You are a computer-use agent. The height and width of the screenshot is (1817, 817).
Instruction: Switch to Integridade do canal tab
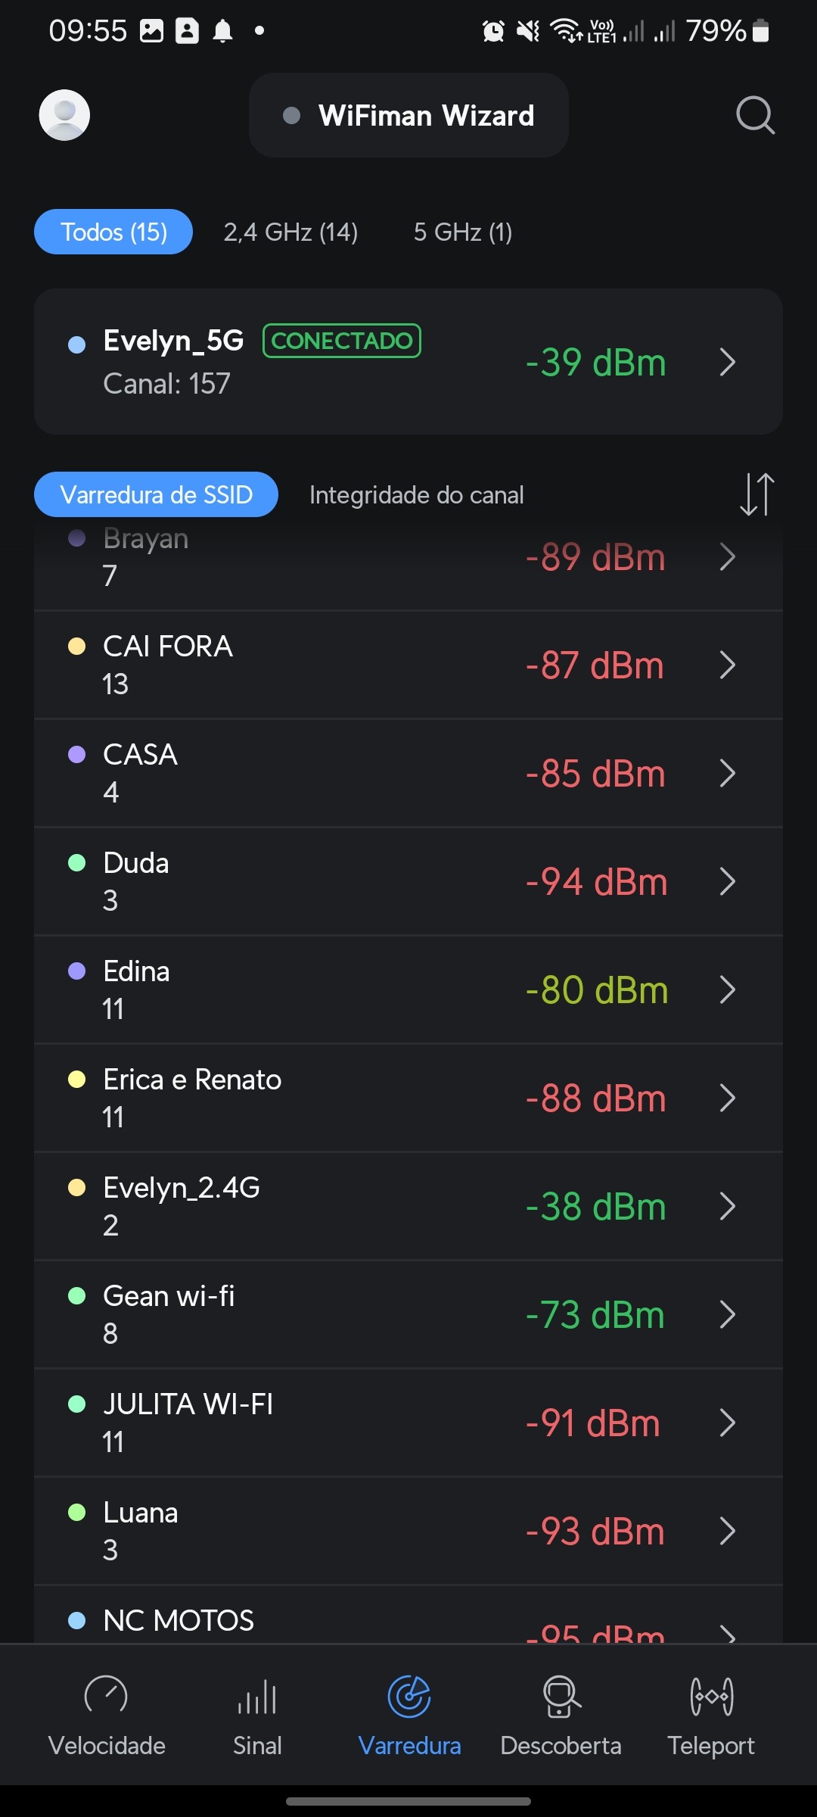[416, 495]
